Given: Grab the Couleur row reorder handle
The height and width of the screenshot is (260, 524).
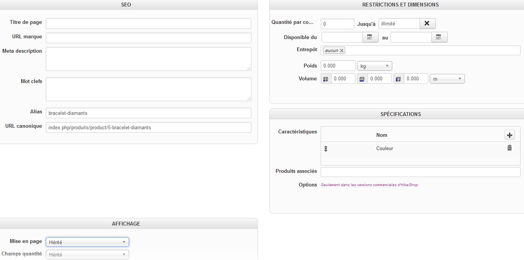Looking at the screenshot, I should pyautogui.click(x=326, y=149).
